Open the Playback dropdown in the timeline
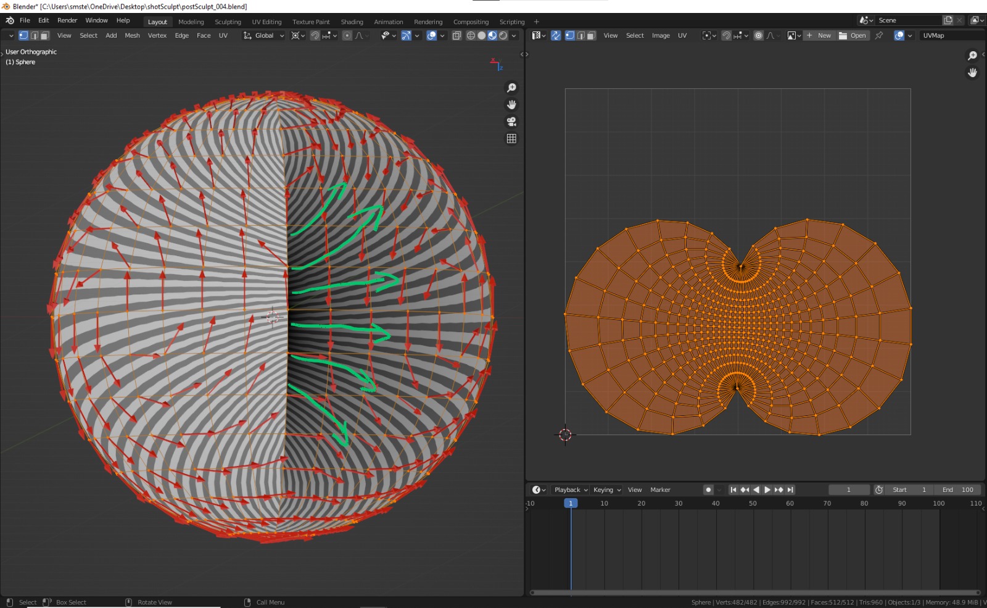Image resolution: width=987 pixels, height=608 pixels. (568, 489)
